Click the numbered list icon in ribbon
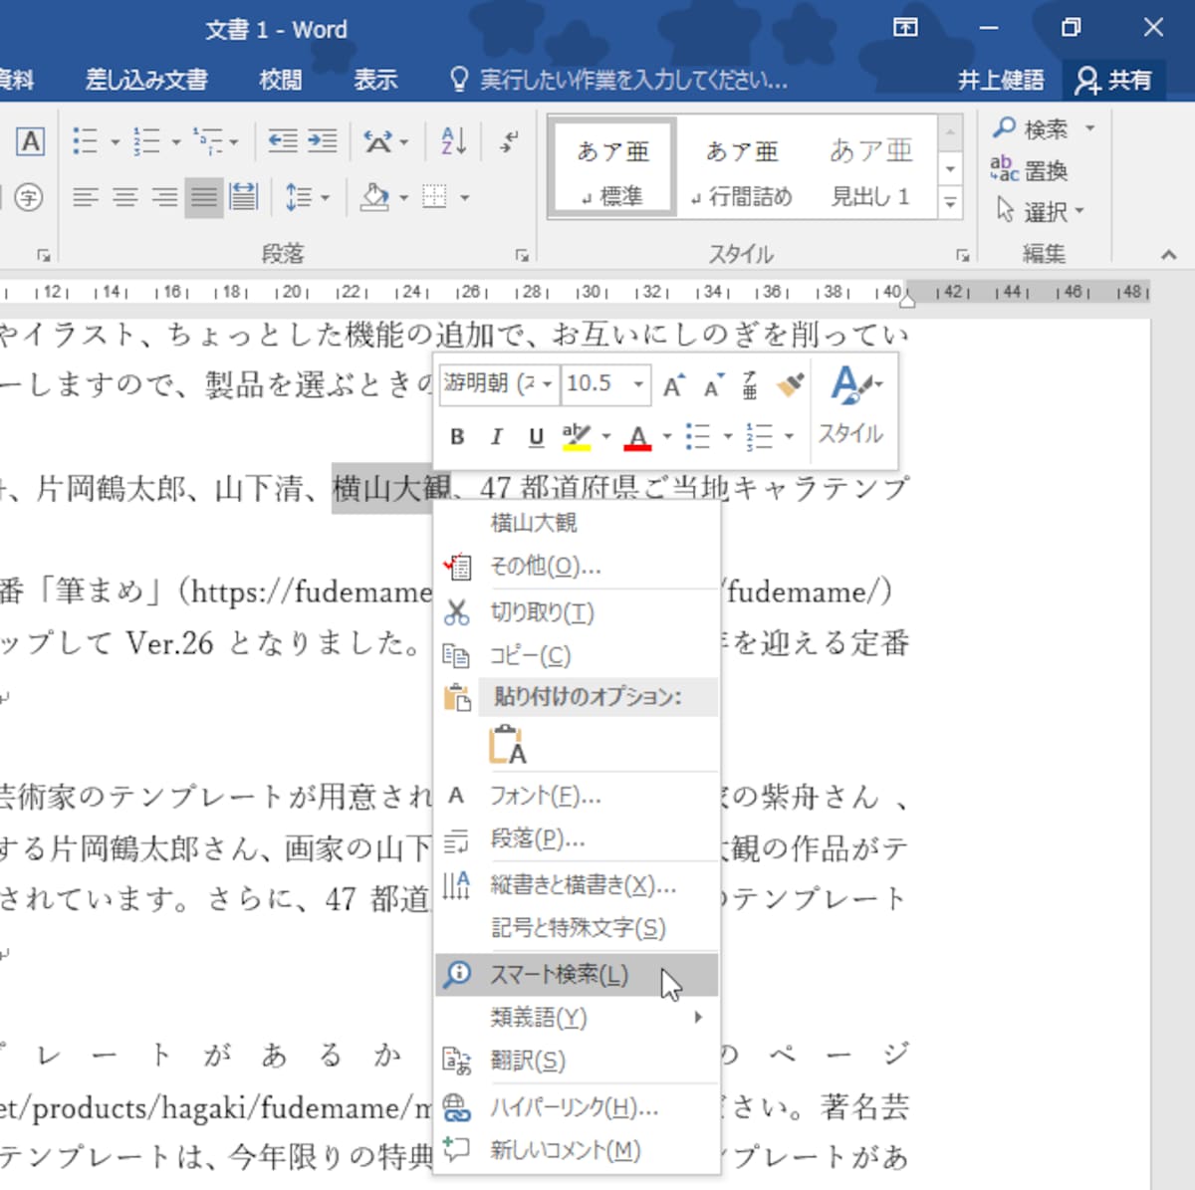Viewport: 1195px width, 1190px height. [x=146, y=141]
